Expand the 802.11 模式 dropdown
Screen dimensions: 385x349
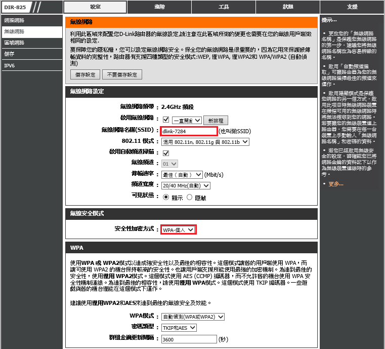(x=205, y=142)
